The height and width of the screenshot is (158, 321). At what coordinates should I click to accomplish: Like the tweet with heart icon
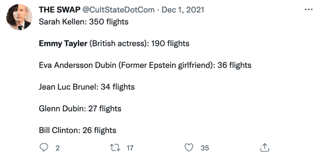pos(190,147)
